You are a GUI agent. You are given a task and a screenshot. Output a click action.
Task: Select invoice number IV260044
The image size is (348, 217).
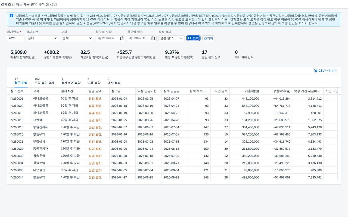click(17, 177)
